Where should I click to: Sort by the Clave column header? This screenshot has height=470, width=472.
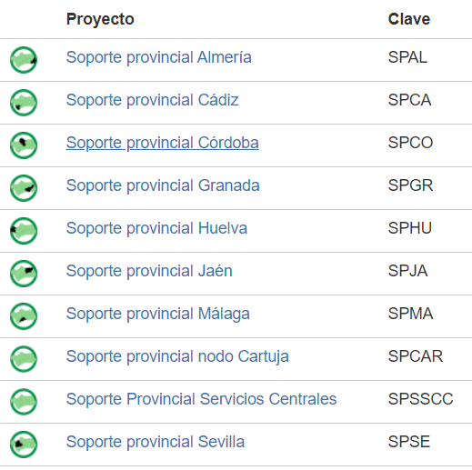click(409, 19)
